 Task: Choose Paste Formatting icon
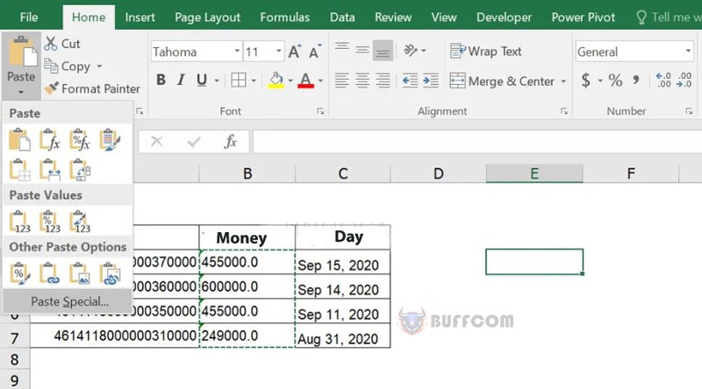click(x=19, y=273)
